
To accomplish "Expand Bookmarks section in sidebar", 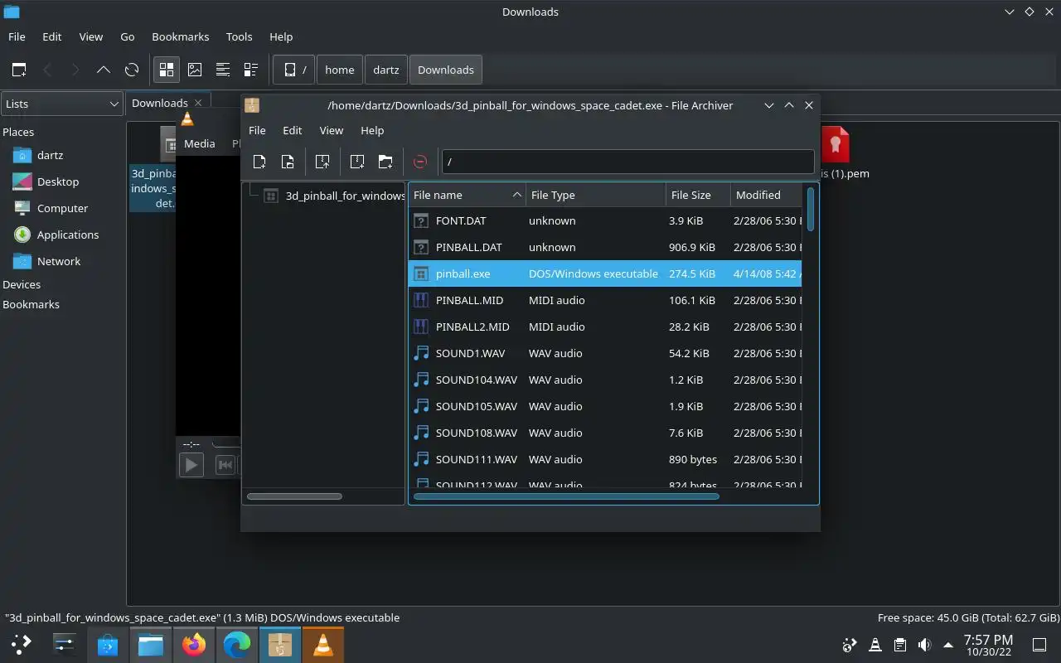I will 31,304.
